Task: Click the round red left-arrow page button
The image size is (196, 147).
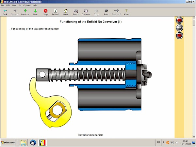Action: pos(179,20)
